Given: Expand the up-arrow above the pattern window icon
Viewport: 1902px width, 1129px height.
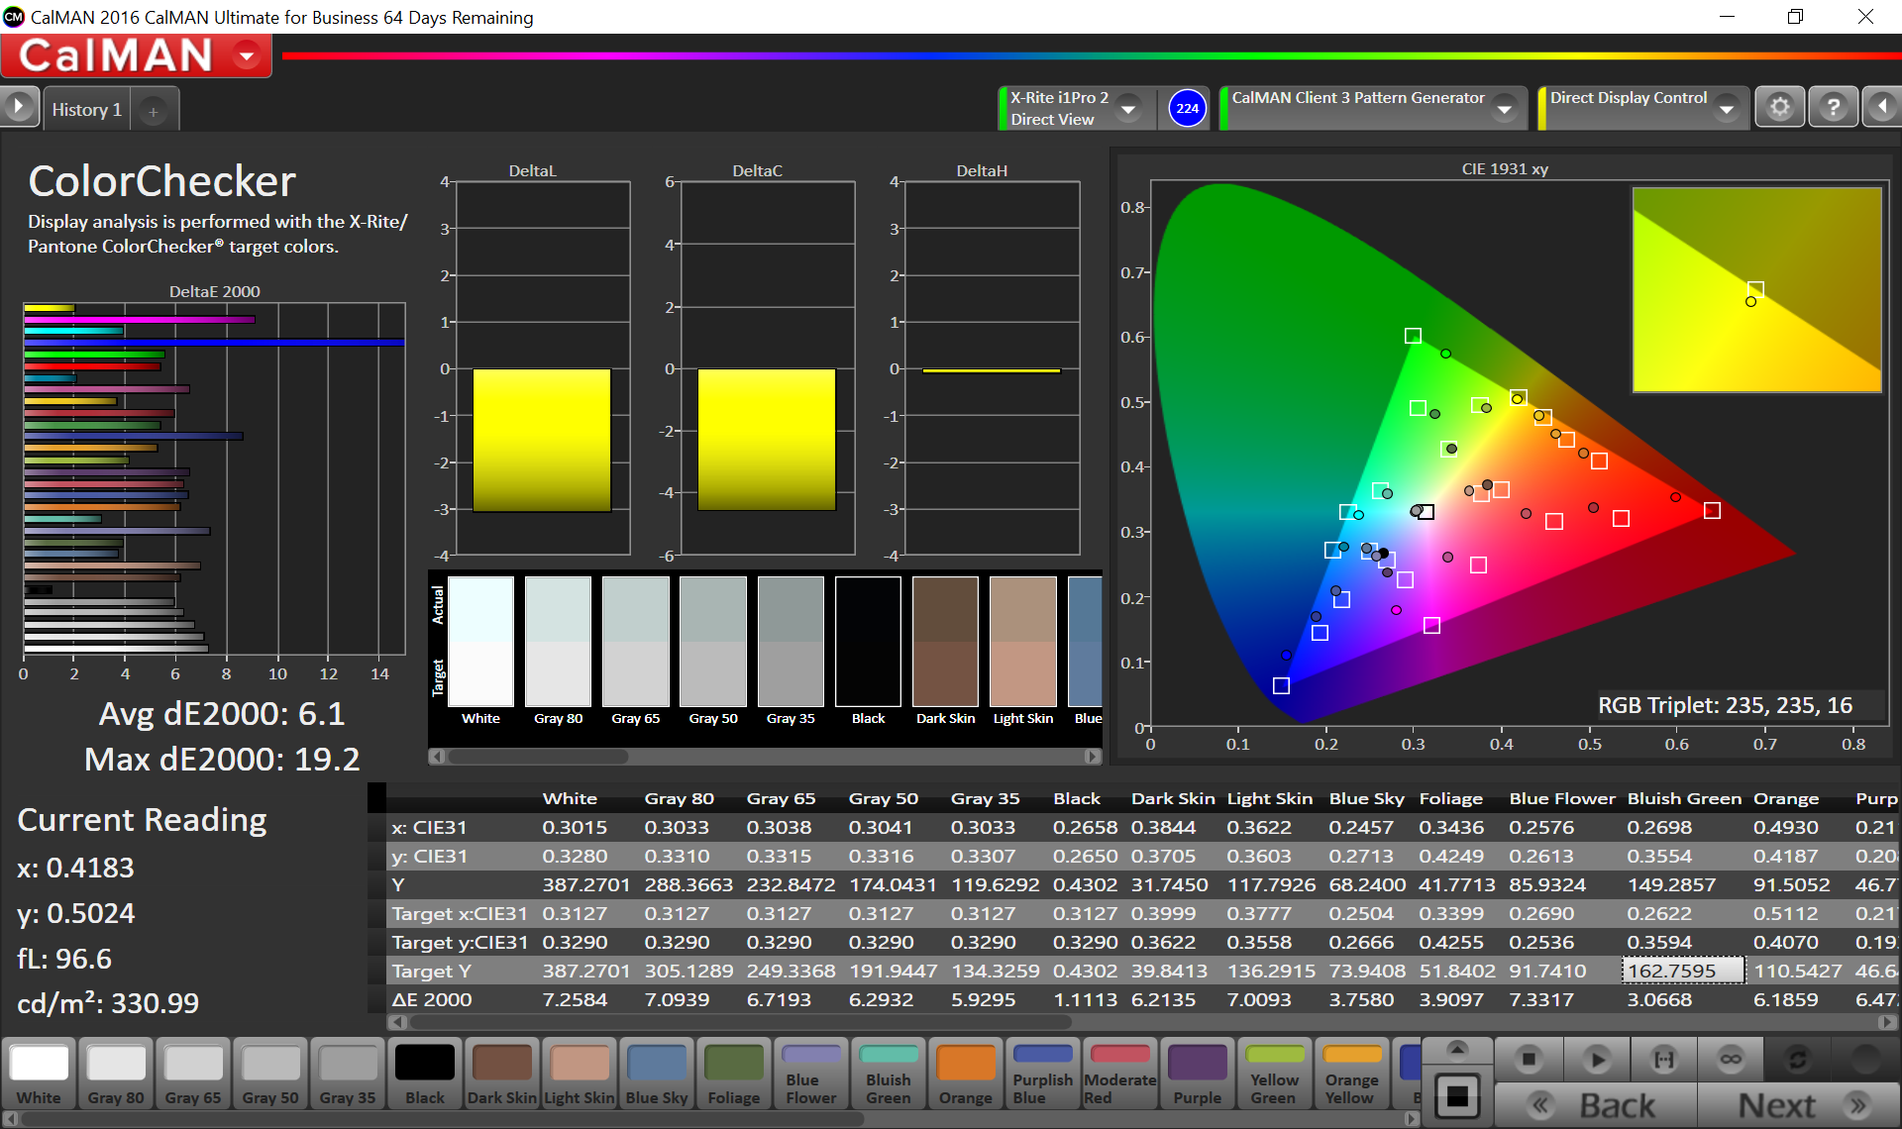Looking at the screenshot, I should click(x=1456, y=1049).
